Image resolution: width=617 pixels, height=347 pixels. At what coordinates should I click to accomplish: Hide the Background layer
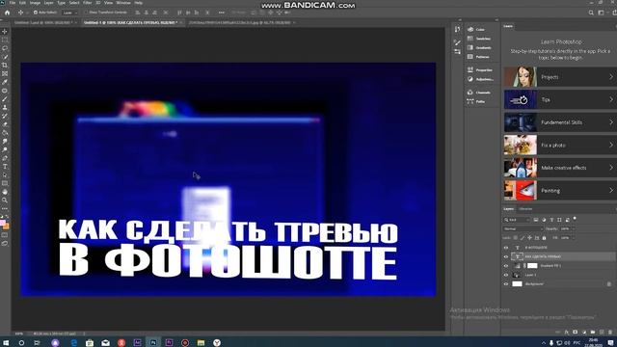506,284
